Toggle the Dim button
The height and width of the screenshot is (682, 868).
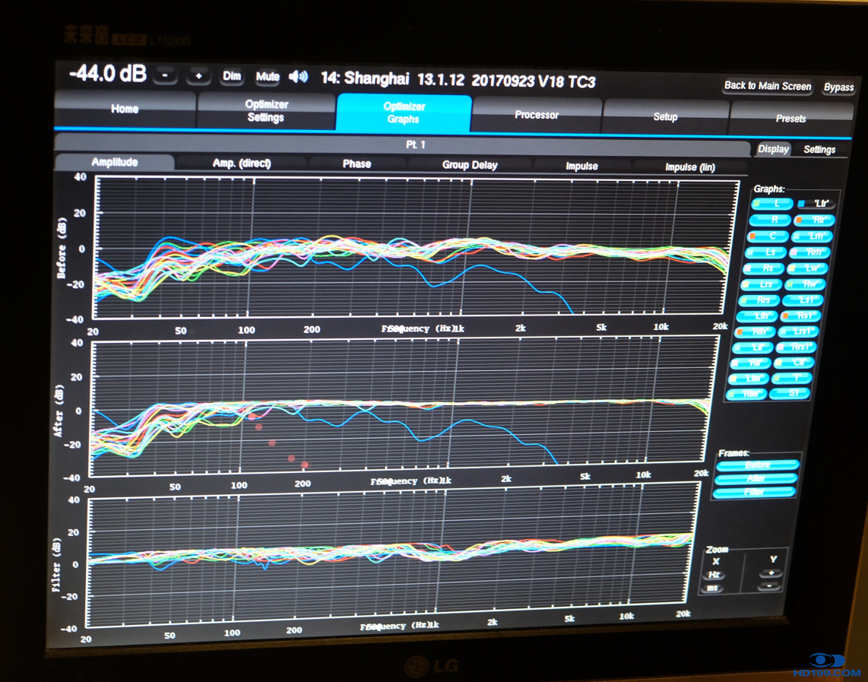point(232,77)
